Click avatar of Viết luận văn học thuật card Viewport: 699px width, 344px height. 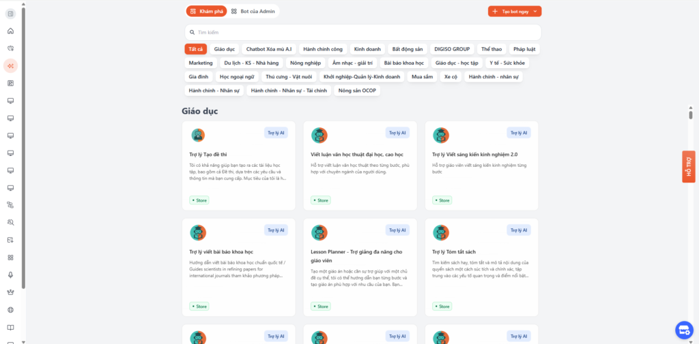(x=319, y=136)
